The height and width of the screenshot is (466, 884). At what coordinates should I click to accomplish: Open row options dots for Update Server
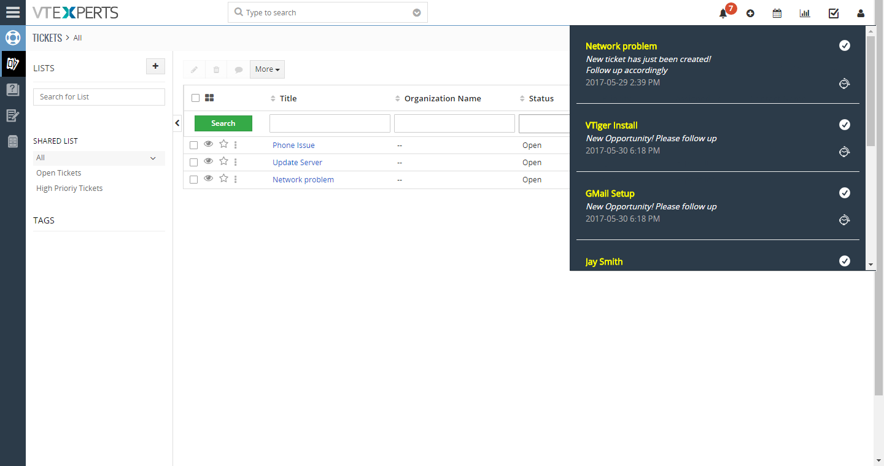tap(236, 162)
